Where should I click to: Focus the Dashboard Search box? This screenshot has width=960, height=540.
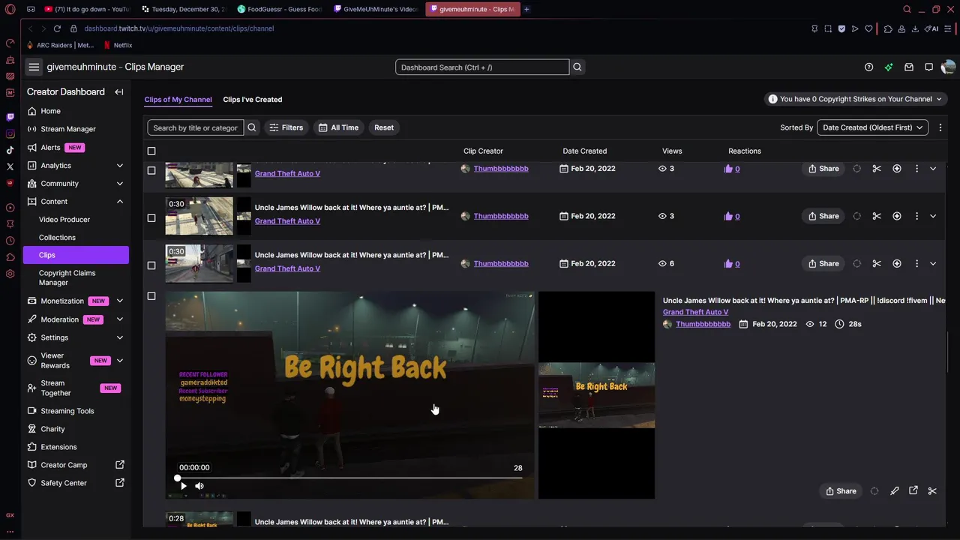click(482, 67)
